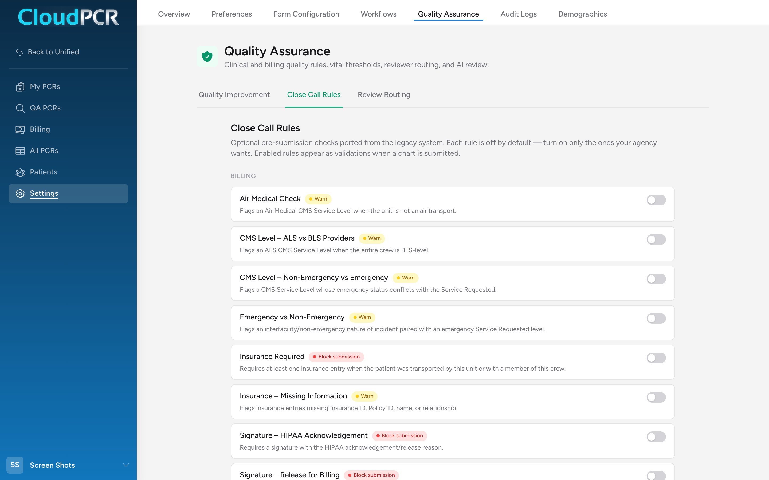Click the Patients group icon

(20, 172)
